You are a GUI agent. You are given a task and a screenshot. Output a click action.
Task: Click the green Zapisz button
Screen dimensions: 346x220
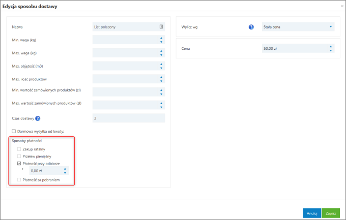click(331, 213)
